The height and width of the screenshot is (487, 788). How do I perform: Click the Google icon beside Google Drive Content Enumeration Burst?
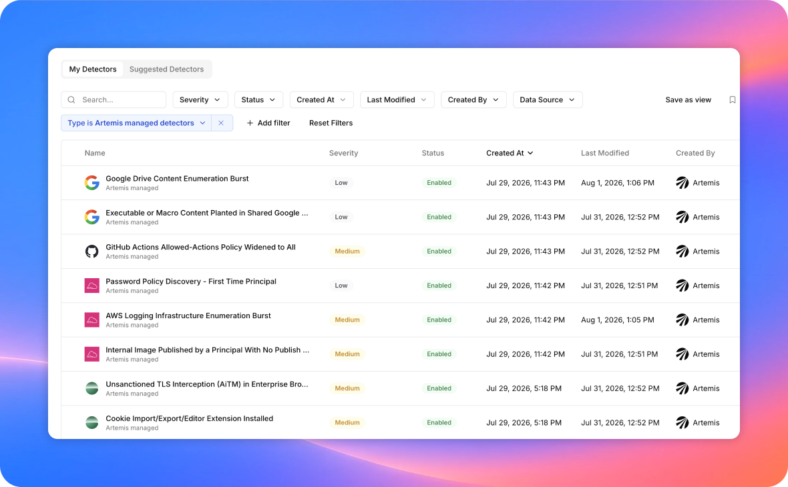pyautogui.click(x=91, y=183)
